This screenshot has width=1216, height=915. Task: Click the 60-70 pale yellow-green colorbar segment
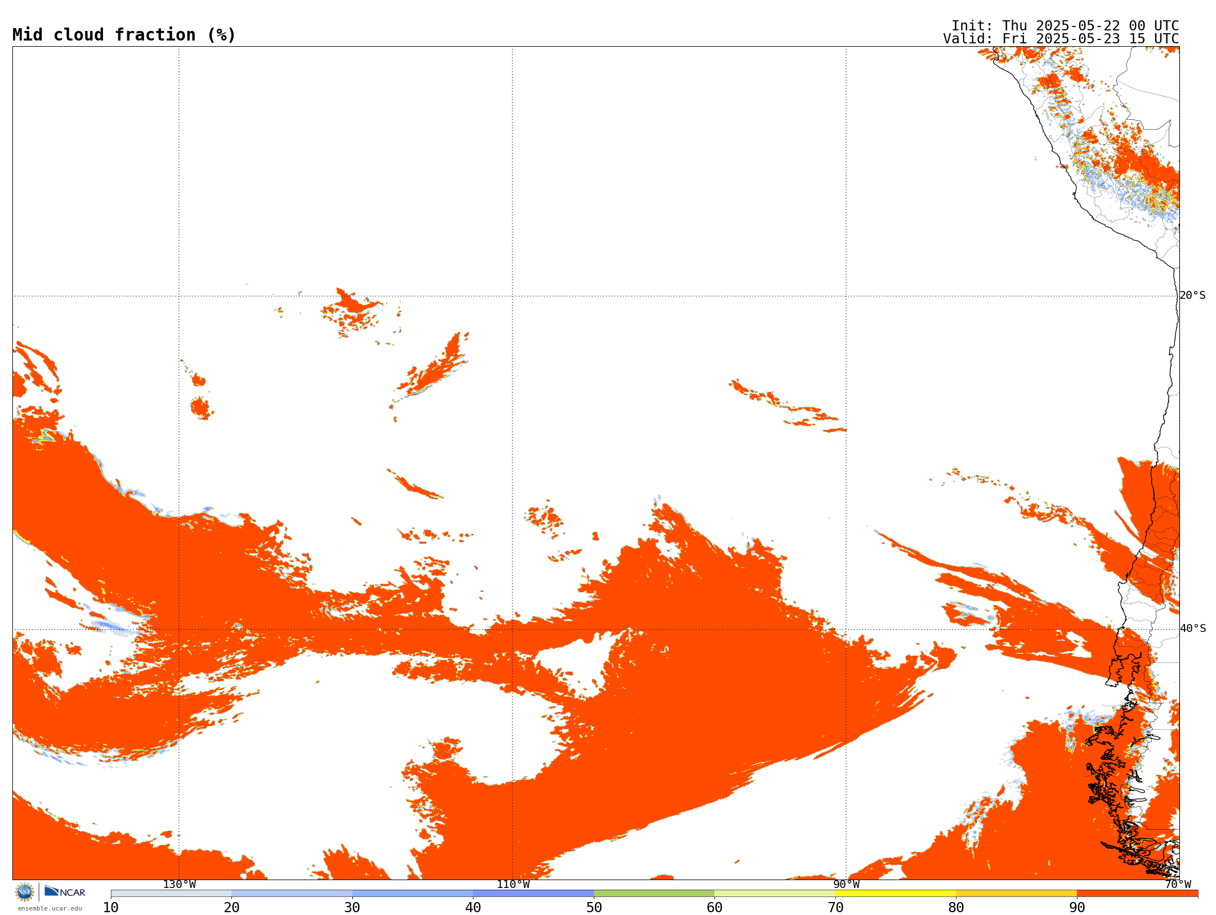pyautogui.click(x=775, y=894)
